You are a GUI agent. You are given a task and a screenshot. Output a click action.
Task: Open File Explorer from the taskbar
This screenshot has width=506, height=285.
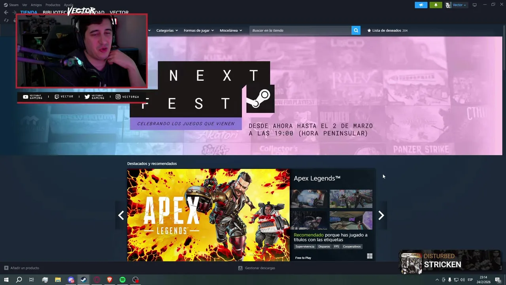point(58,279)
